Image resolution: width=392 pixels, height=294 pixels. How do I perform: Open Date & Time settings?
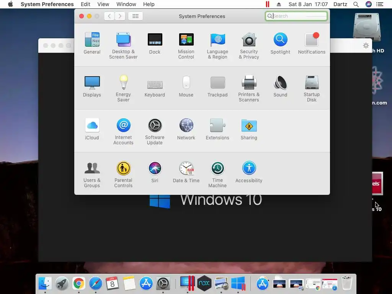click(186, 172)
